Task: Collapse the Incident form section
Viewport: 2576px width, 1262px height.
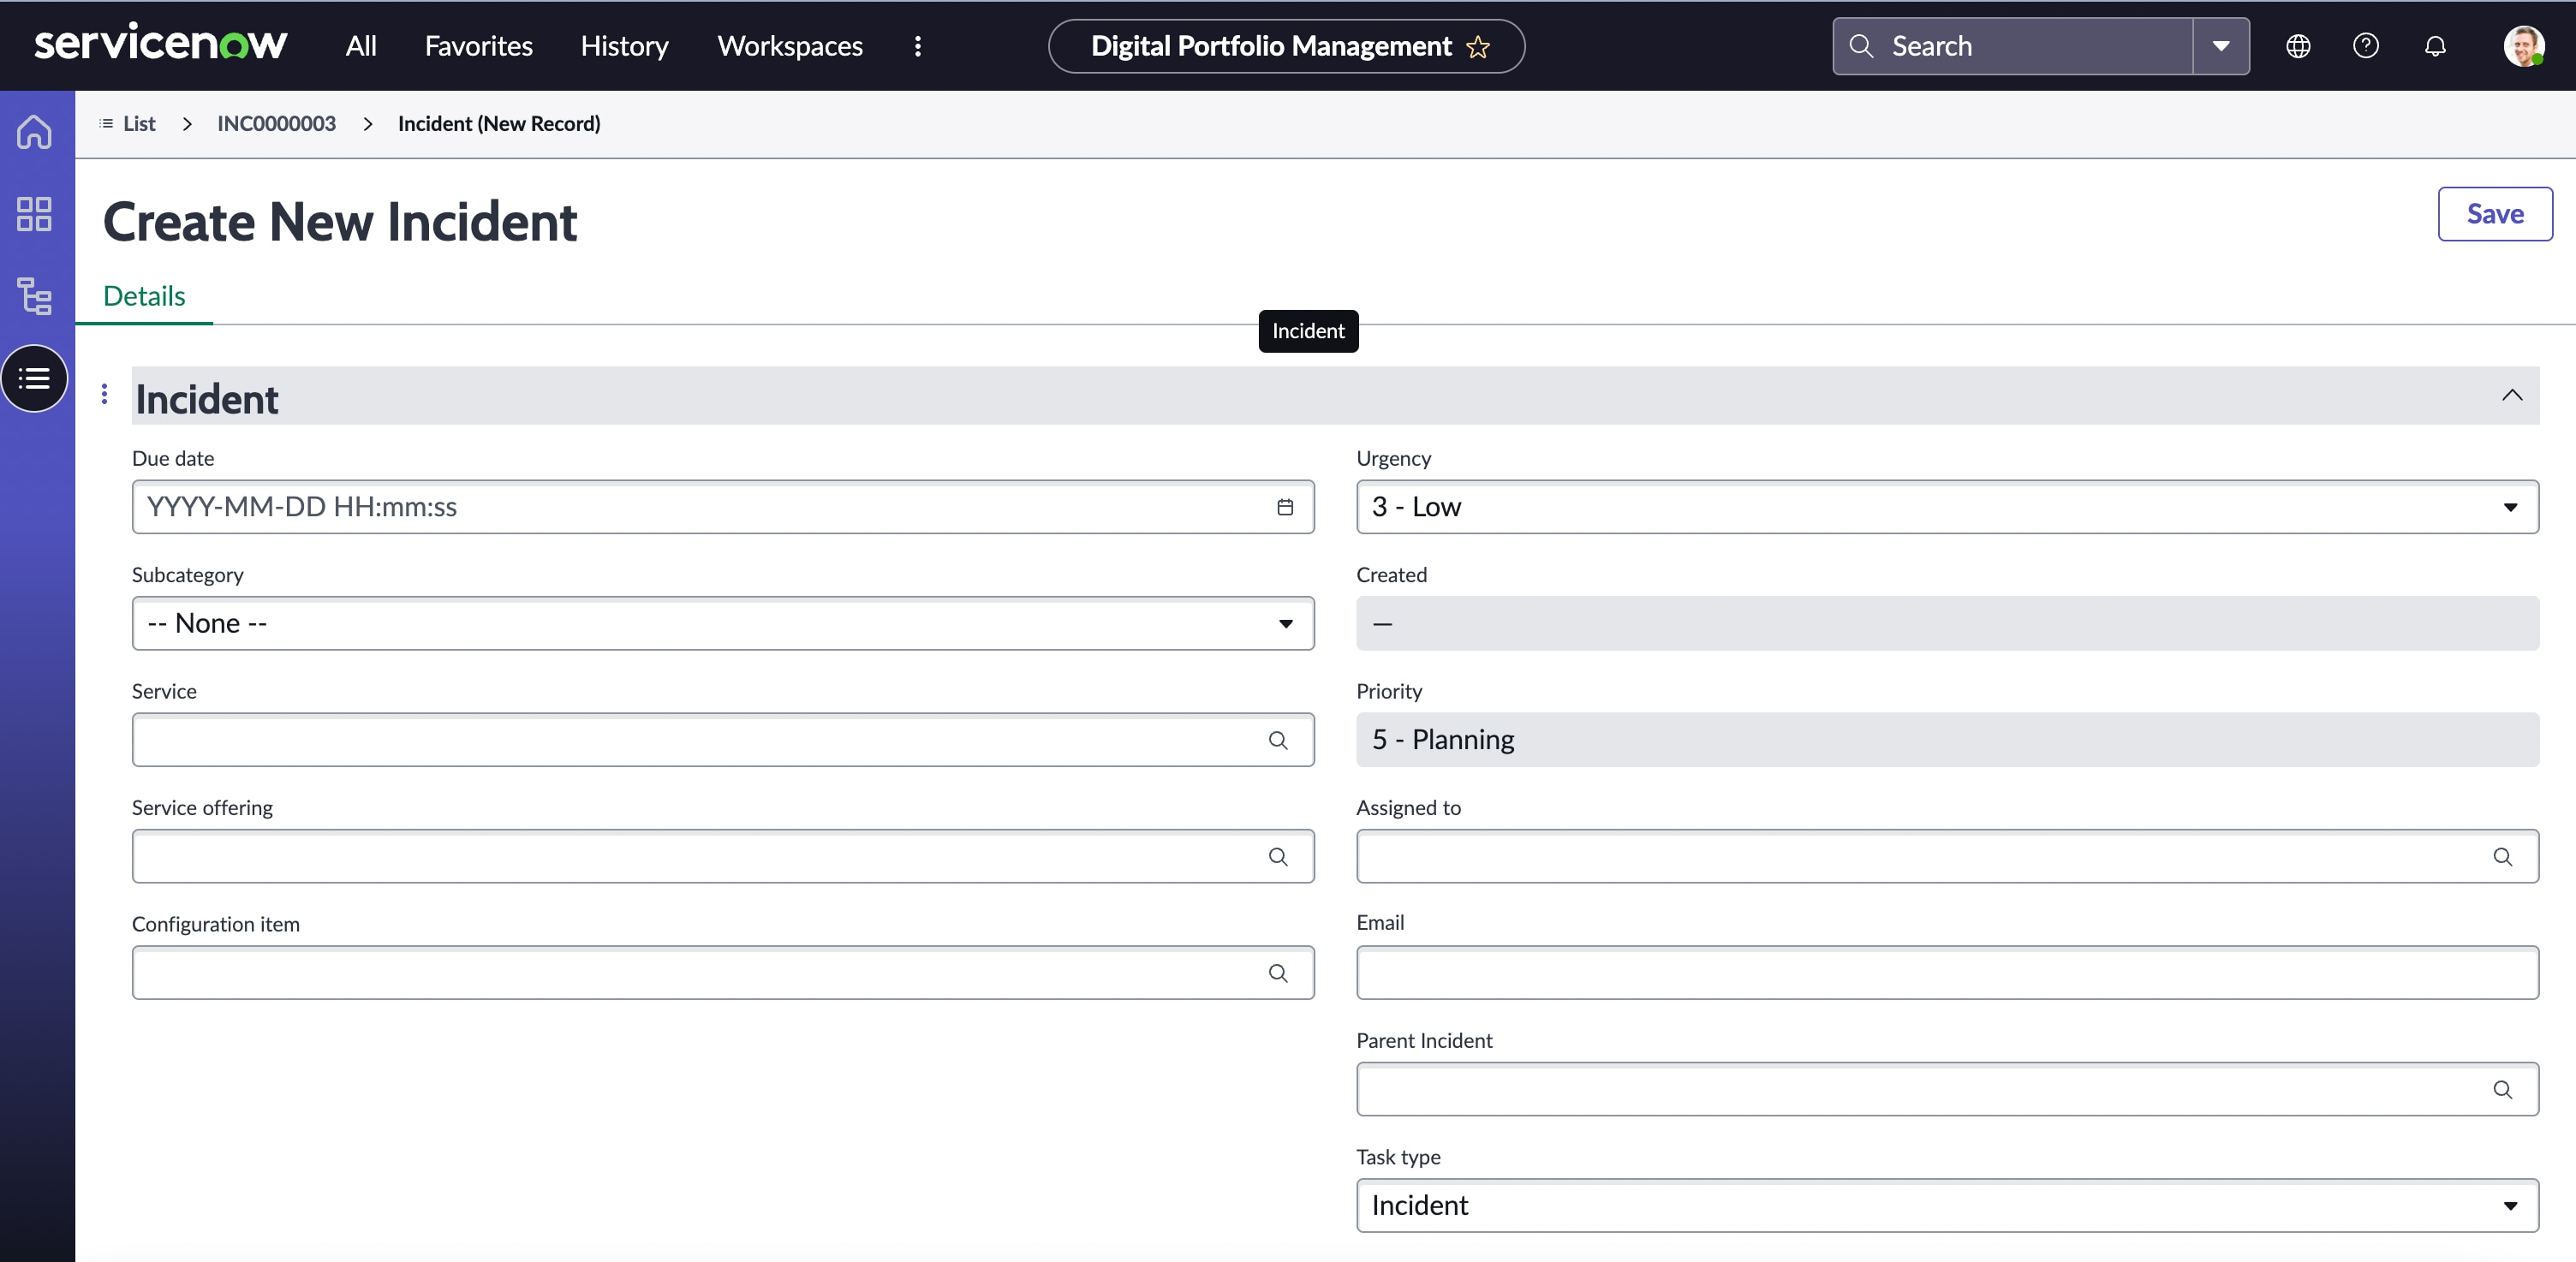Action: 2511,395
